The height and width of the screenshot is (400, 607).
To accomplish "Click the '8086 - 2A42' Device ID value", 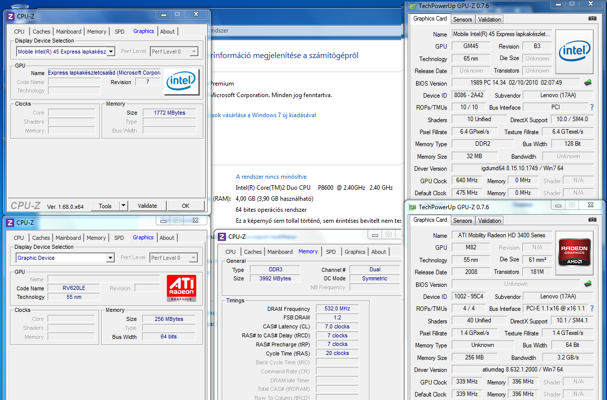I will [469, 95].
